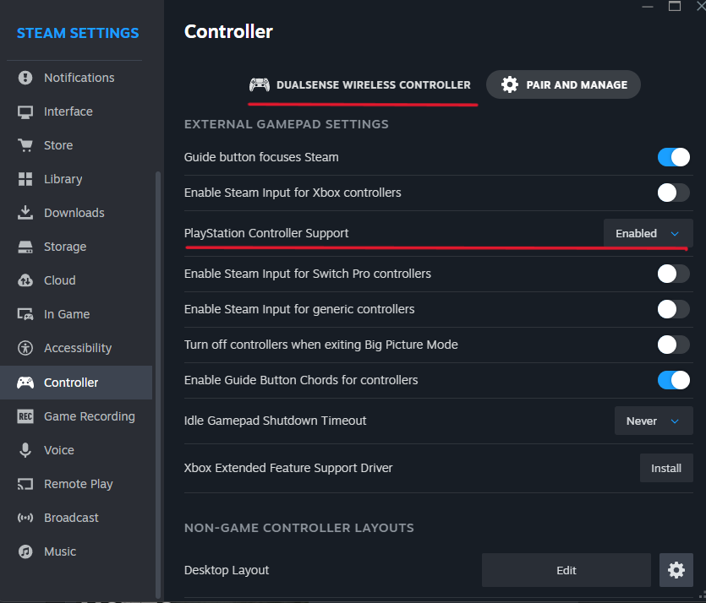Edit the Desktop Layout
706x603 pixels.
566,570
